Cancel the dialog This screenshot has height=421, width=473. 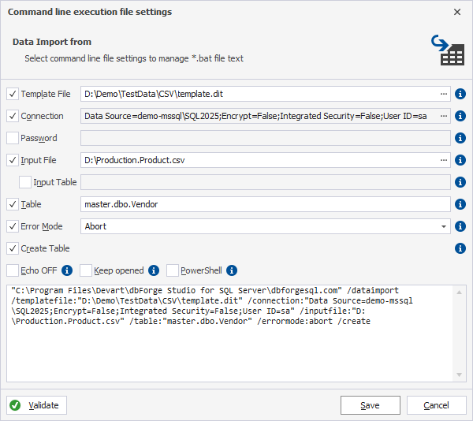click(436, 405)
